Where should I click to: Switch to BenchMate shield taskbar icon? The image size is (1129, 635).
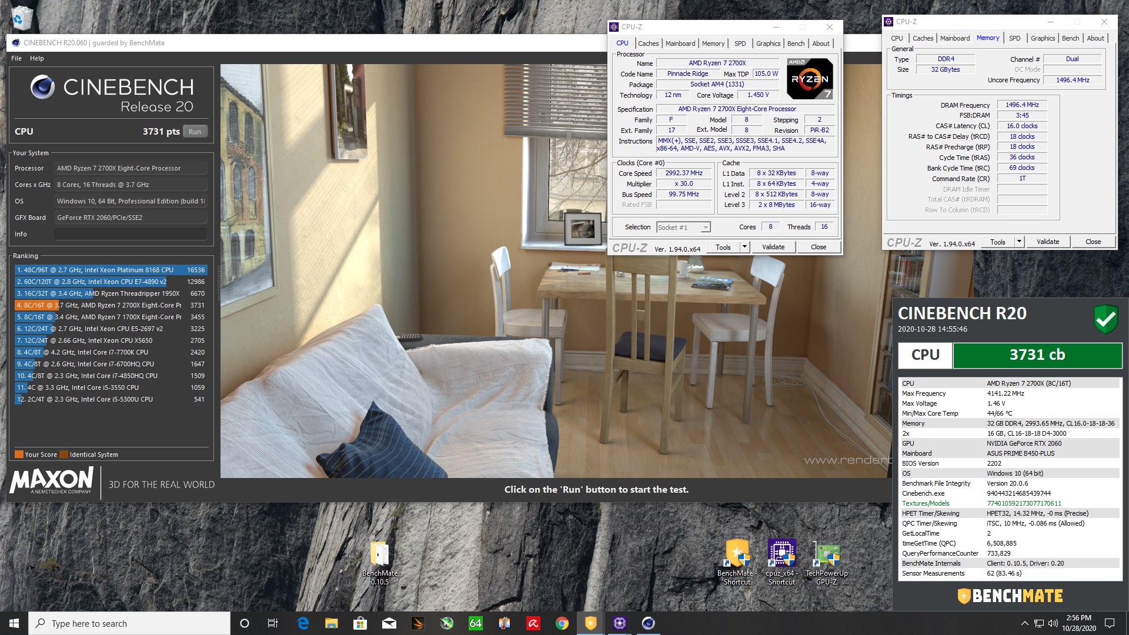pyautogui.click(x=590, y=623)
